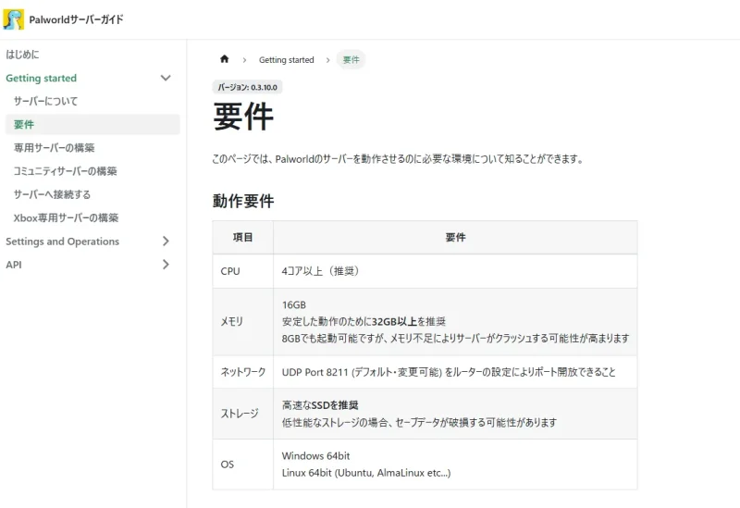Click the 32GB以上 bold text
The width and height of the screenshot is (740, 508).
tap(395, 321)
